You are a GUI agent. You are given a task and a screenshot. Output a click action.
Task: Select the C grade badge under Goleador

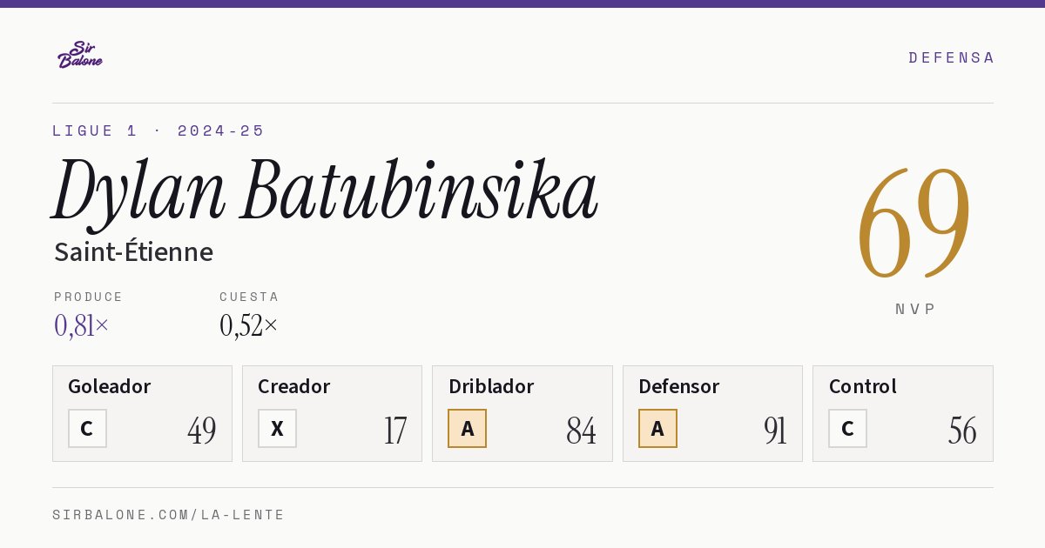click(87, 428)
